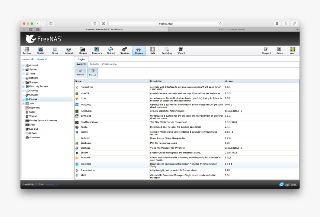This screenshot has width=320, height=217.
Task: Click the expand all link
Action: click(x=28, y=59)
